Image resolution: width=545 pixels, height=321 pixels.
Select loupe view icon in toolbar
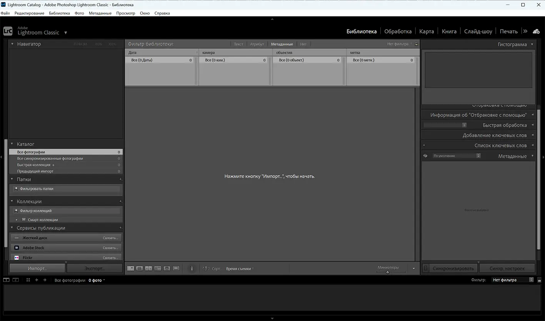[x=140, y=268]
